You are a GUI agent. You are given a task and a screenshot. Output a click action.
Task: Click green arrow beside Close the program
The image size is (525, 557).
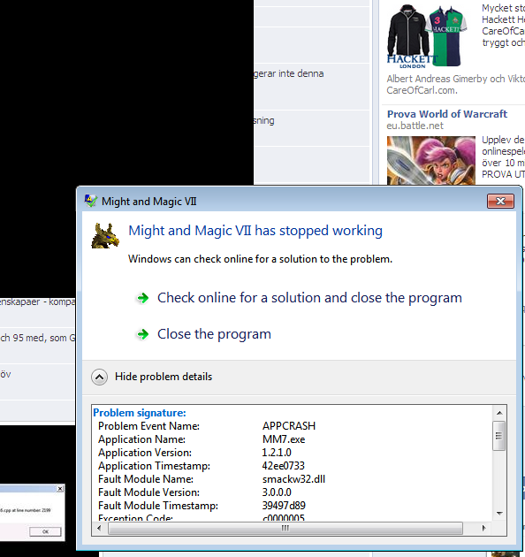click(x=143, y=334)
